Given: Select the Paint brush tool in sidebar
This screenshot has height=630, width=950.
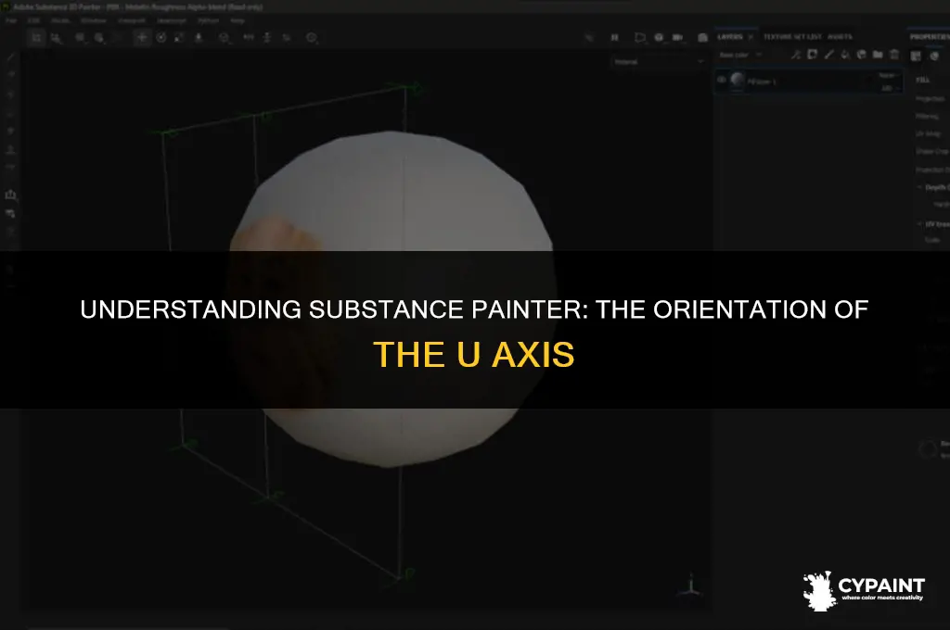Looking at the screenshot, I should pyautogui.click(x=10, y=57).
